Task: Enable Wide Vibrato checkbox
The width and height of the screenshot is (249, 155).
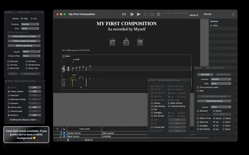Action: click(169, 103)
